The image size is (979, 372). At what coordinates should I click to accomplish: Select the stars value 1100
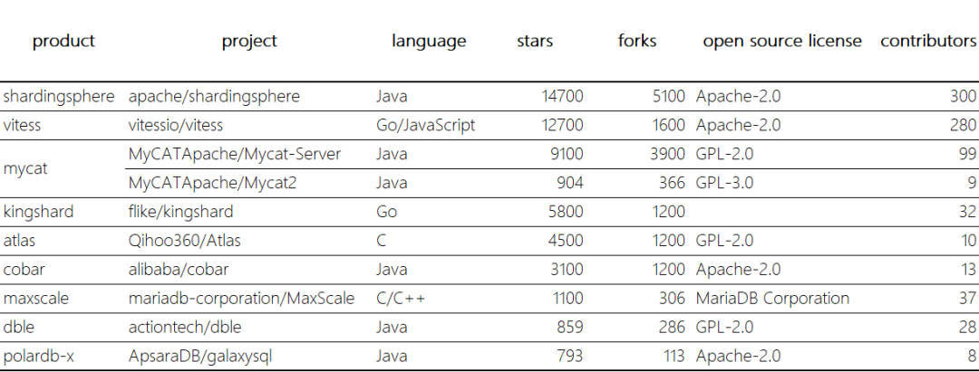click(x=567, y=299)
